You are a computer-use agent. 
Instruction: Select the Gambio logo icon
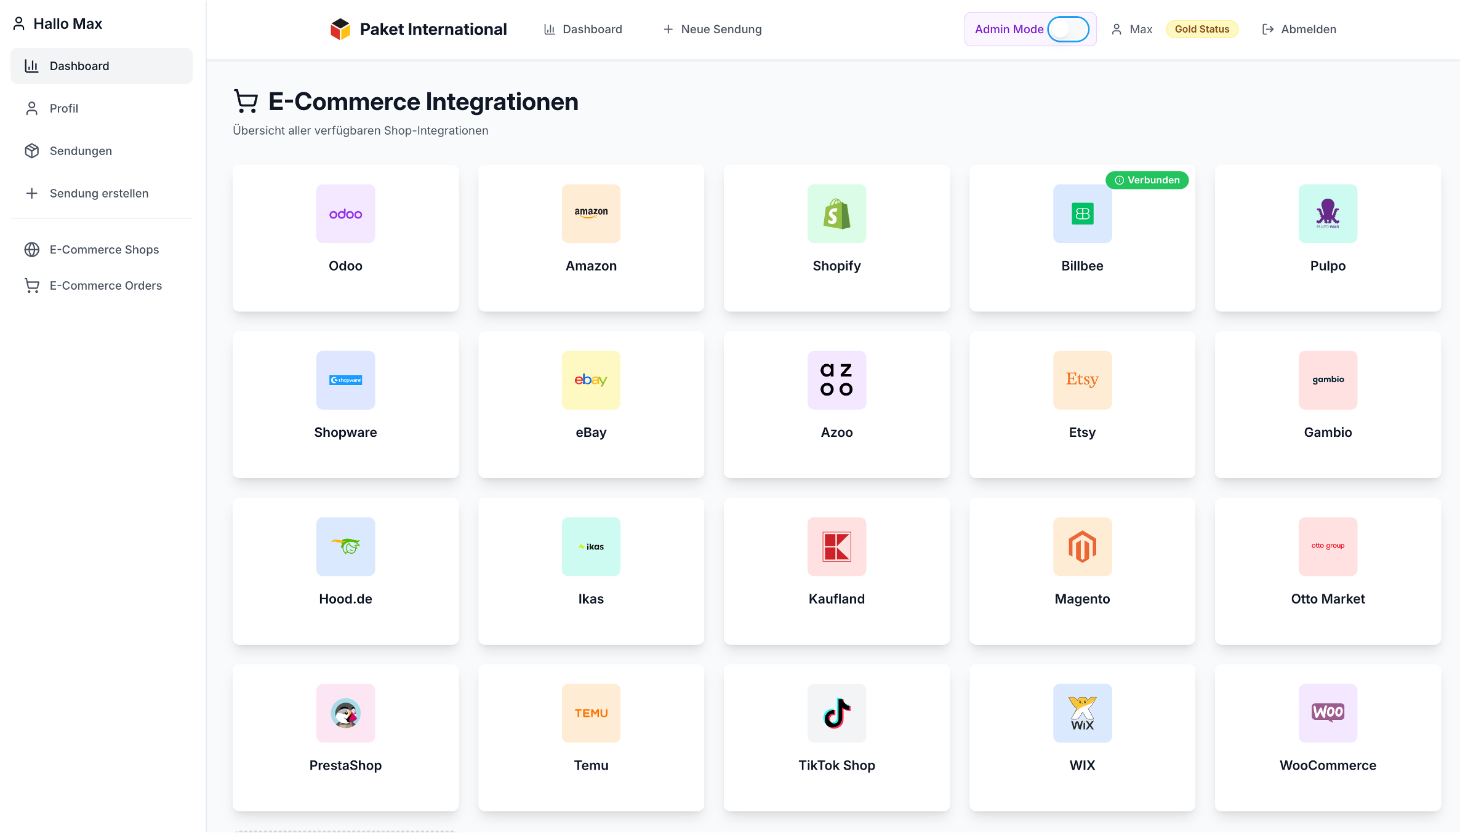coord(1328,380)
